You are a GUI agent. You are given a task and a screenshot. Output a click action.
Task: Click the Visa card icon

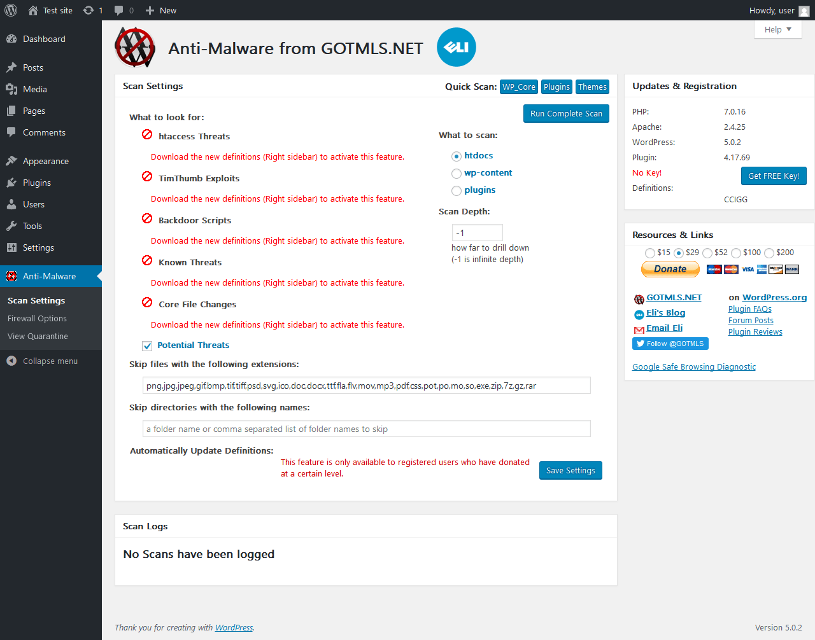tap(748, 269)
